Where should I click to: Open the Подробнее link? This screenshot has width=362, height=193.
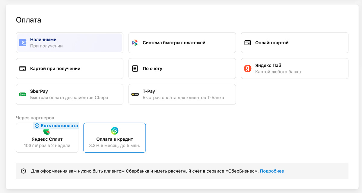tap(272, 171)
